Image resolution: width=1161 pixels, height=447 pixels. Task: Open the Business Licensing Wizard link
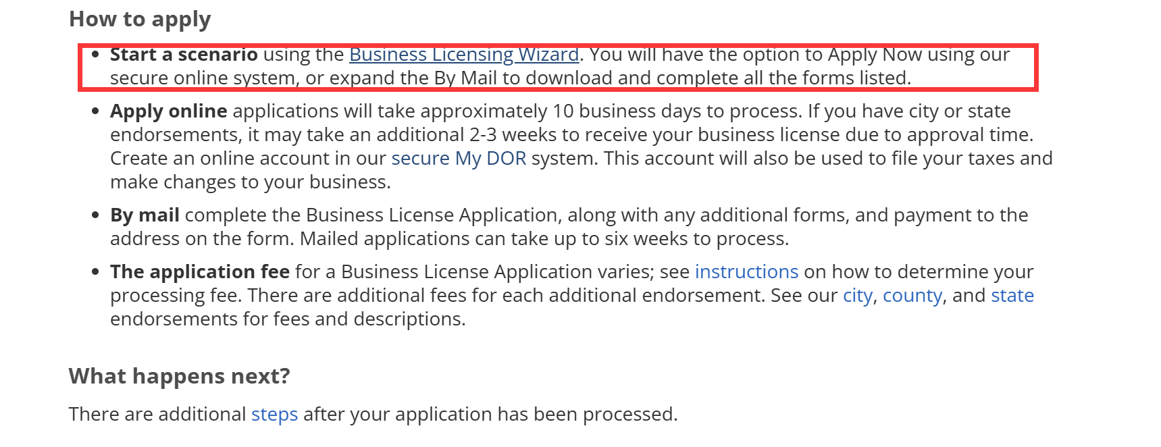pyautogui.click(x=464, y=55)
